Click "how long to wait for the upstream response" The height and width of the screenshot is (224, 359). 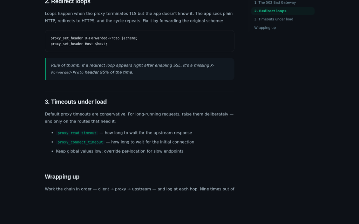(x=148, y=133)
